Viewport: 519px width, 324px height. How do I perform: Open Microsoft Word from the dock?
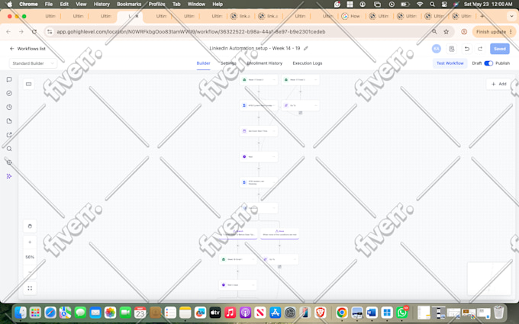click(372, 312)
